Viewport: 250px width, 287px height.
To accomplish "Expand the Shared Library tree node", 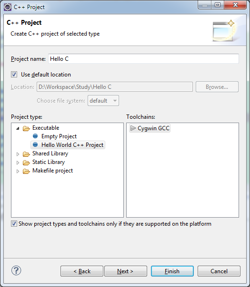I will click(18, 154).
